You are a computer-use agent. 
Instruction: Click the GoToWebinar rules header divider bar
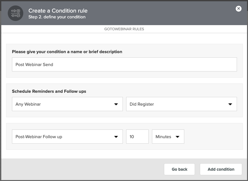click(124, 29)
